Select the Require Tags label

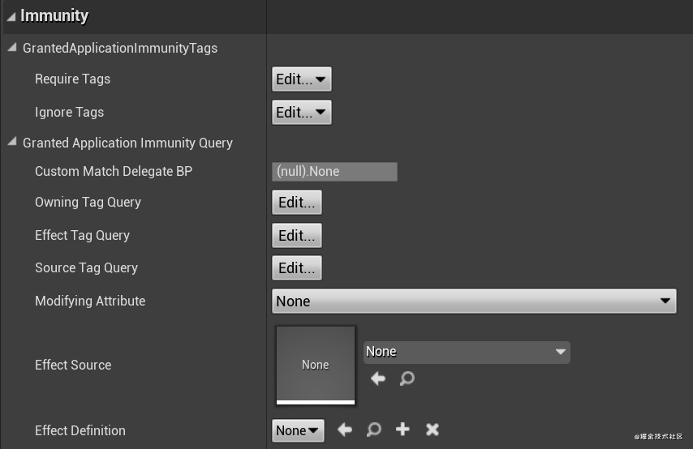point(72,79)
